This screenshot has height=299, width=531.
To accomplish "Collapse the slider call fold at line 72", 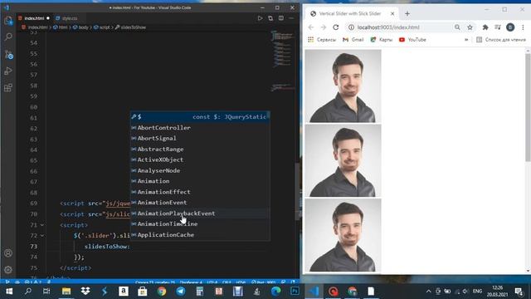I will tap(42, 236).
